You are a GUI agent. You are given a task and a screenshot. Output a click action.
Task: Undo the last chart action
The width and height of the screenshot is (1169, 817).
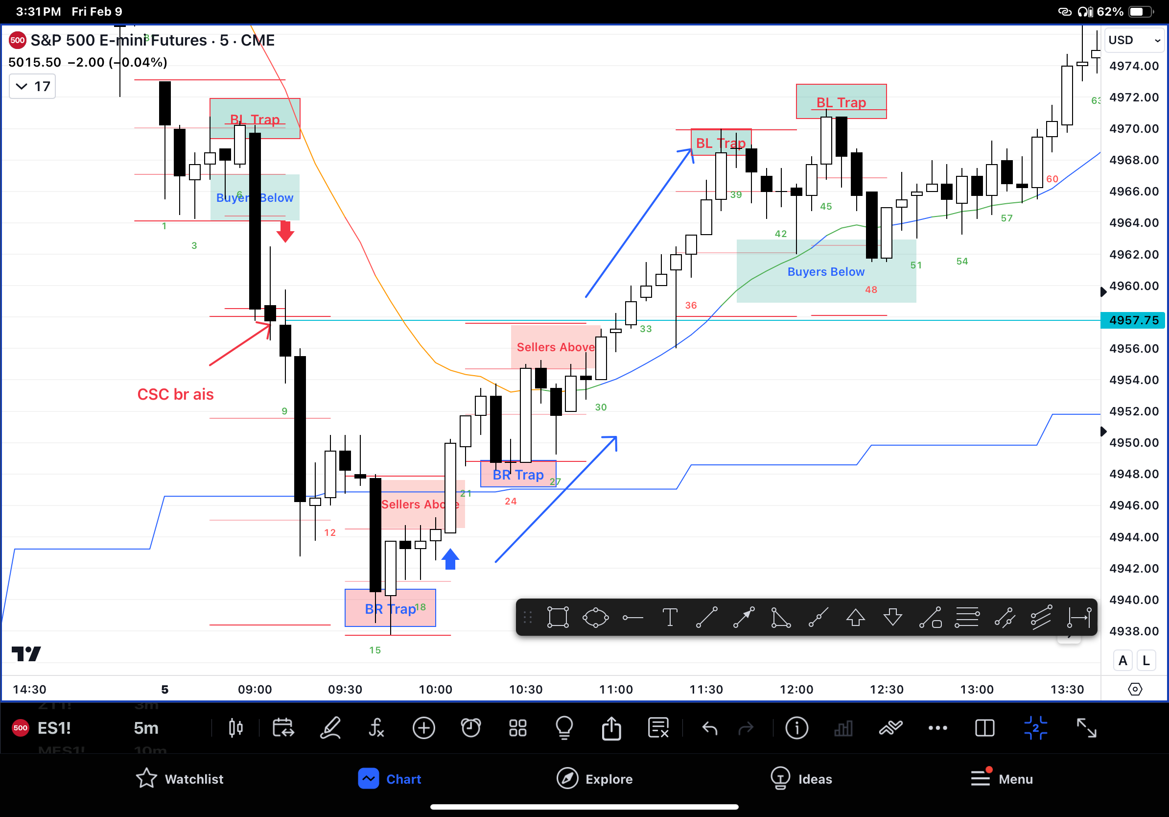click(x=709, y=728)
